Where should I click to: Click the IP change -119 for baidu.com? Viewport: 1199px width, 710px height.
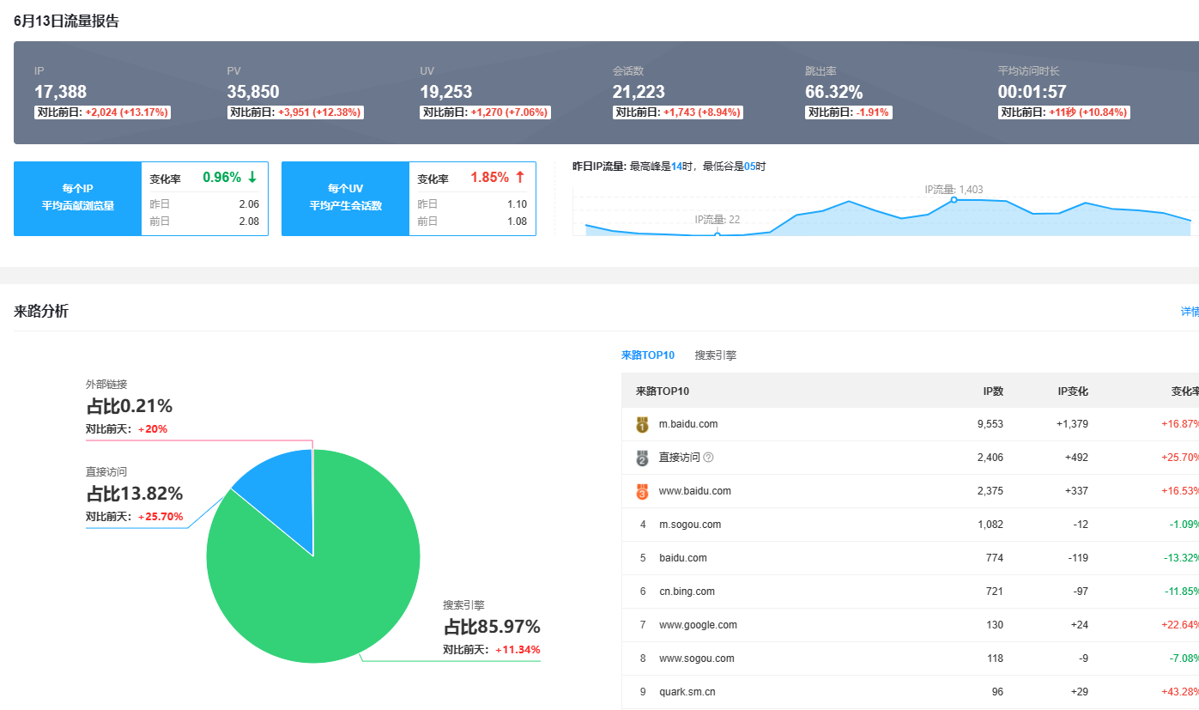pos(1077,558)
